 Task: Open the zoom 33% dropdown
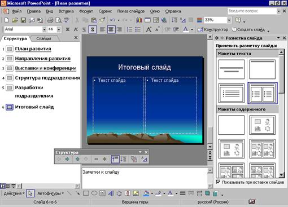[x=229, y=20]
